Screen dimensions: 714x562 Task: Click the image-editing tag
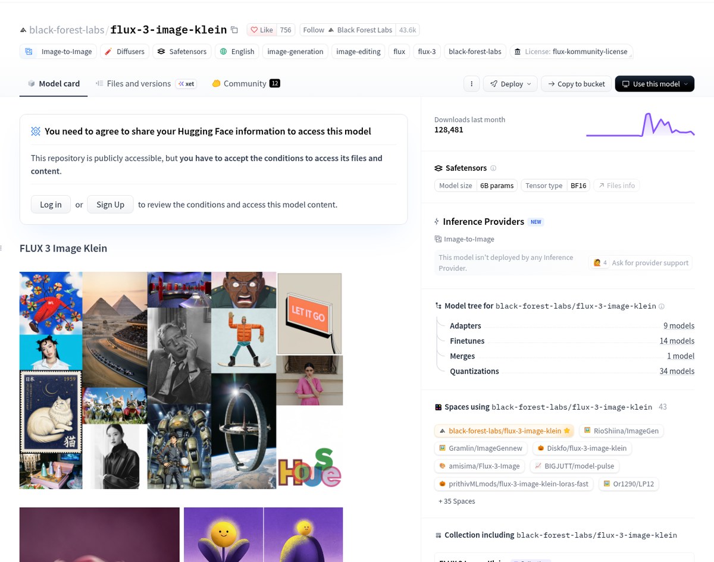point(358,52)
